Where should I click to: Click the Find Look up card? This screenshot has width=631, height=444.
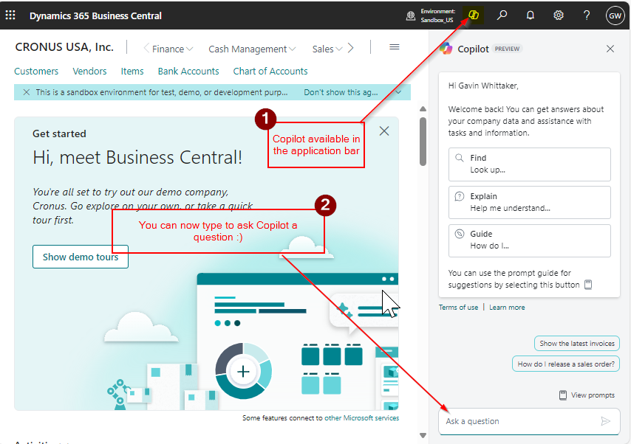click(529, 164)
